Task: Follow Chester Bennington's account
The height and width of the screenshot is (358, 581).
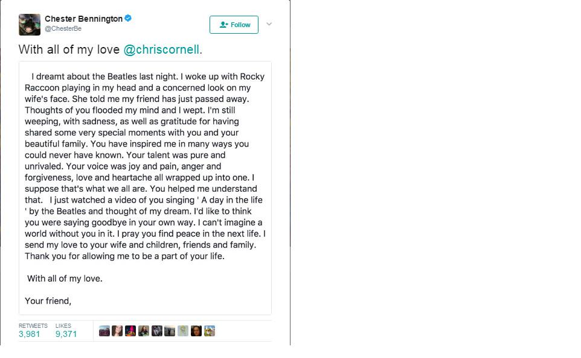Action: (x=234, y=25)
